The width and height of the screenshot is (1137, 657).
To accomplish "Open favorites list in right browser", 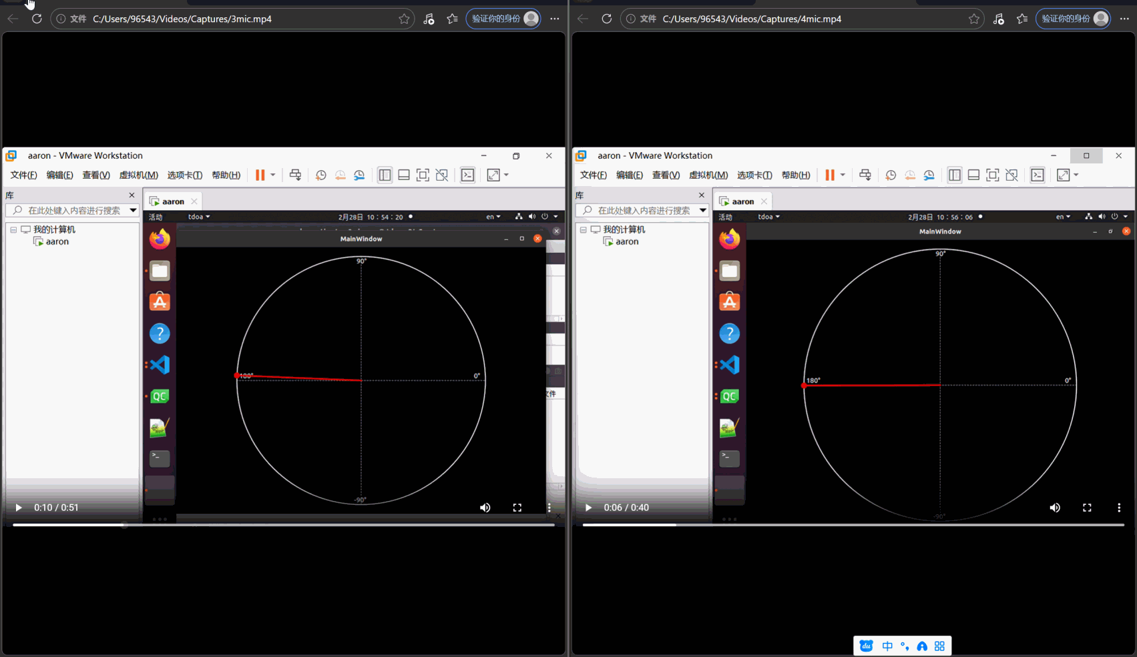I will coord(1022,19).
